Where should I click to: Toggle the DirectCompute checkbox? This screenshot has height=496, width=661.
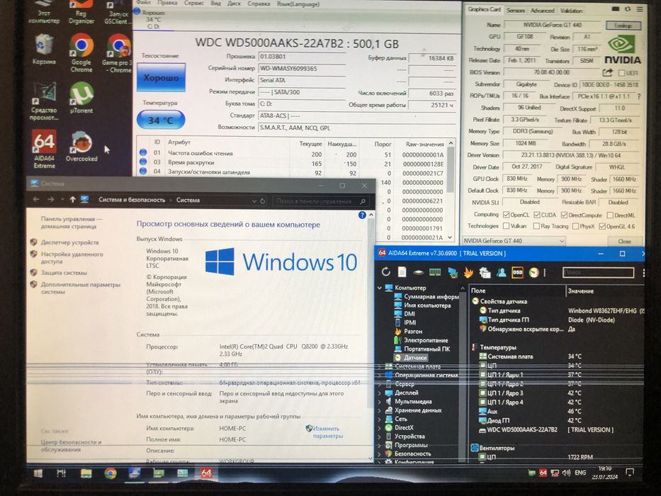click(564, 215)
